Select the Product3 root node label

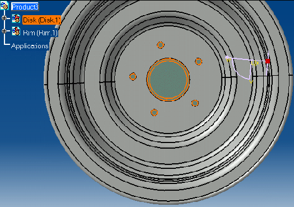point(25,7)
